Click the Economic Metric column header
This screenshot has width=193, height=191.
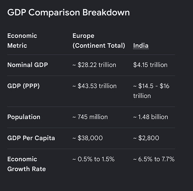tap(22, 40)
